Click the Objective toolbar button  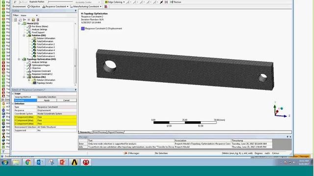34,6
